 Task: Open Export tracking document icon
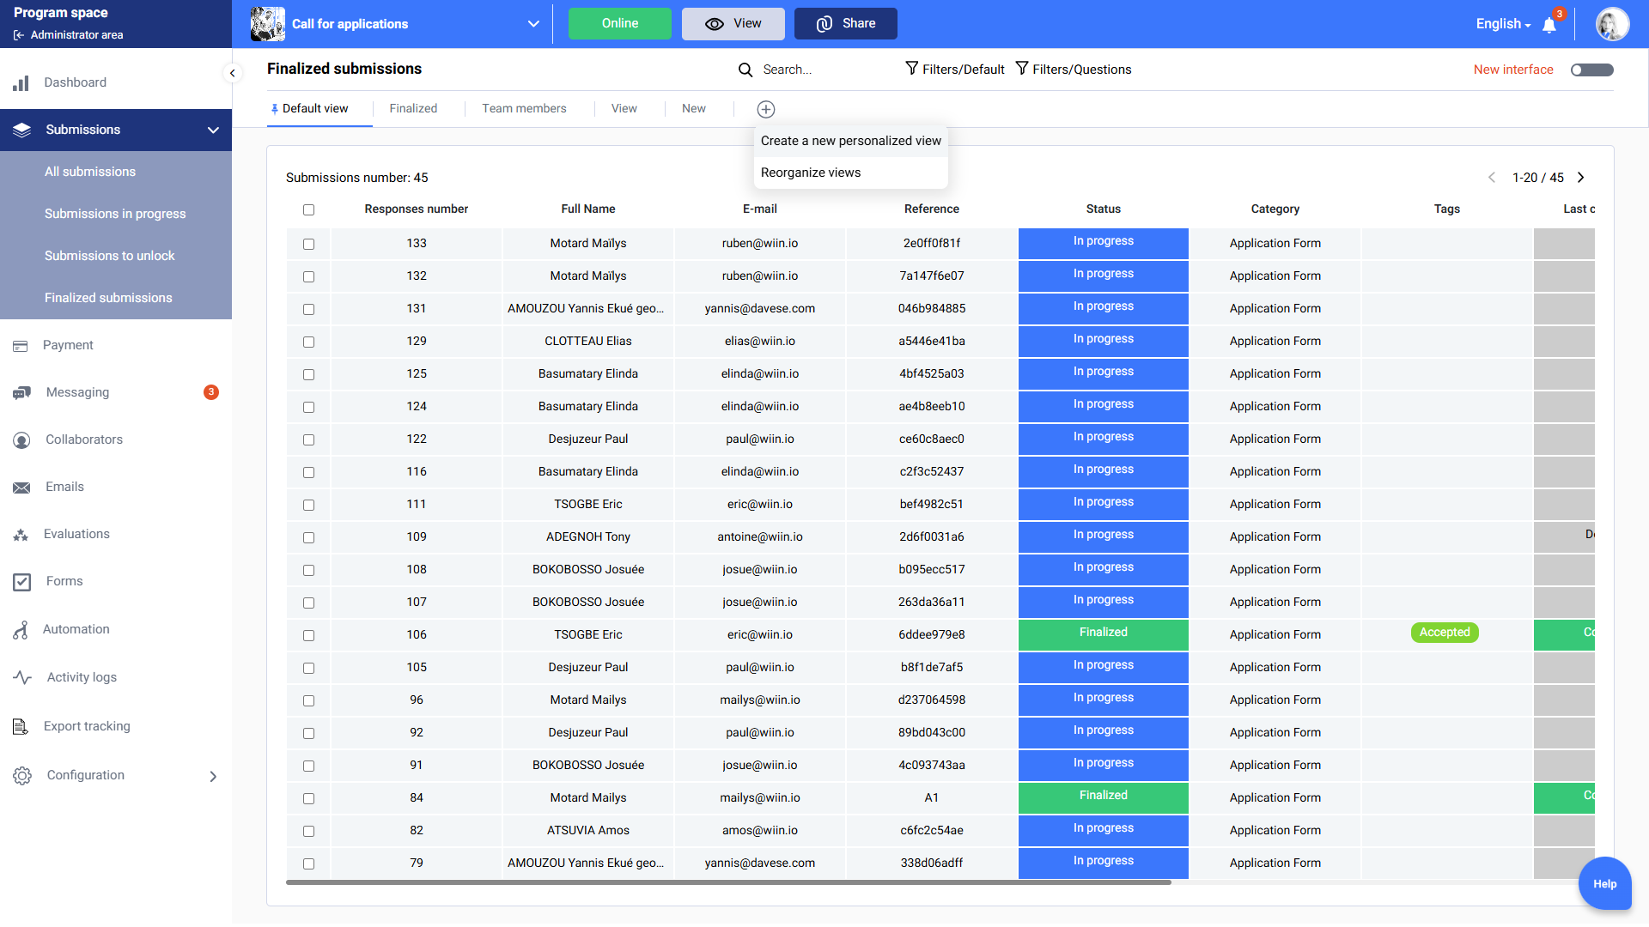point(21,727)
